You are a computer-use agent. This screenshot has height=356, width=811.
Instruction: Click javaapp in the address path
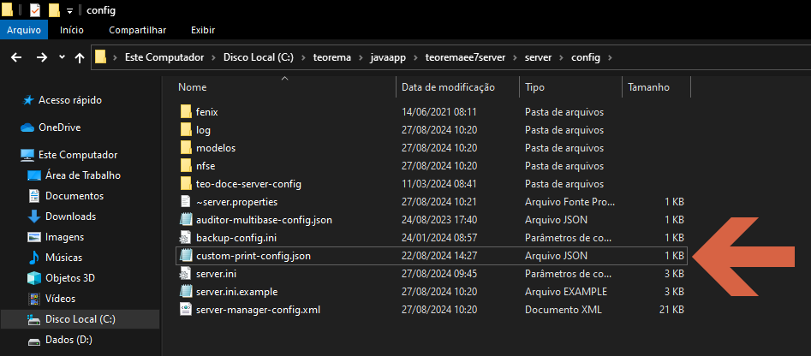[388, 57]
